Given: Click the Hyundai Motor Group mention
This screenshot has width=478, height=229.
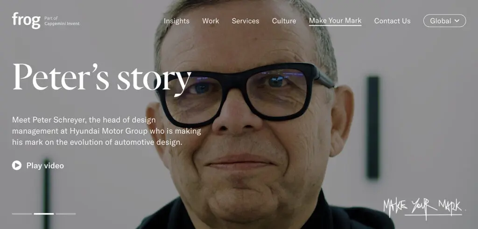Looking at the screenshot, I should coord(109,131).
